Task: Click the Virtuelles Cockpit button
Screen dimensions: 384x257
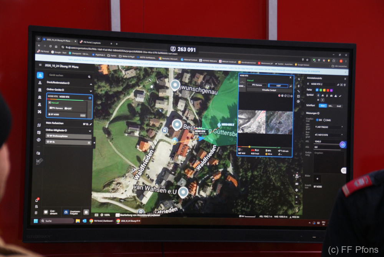Action: pyautogui.click(x=269, y=90)
